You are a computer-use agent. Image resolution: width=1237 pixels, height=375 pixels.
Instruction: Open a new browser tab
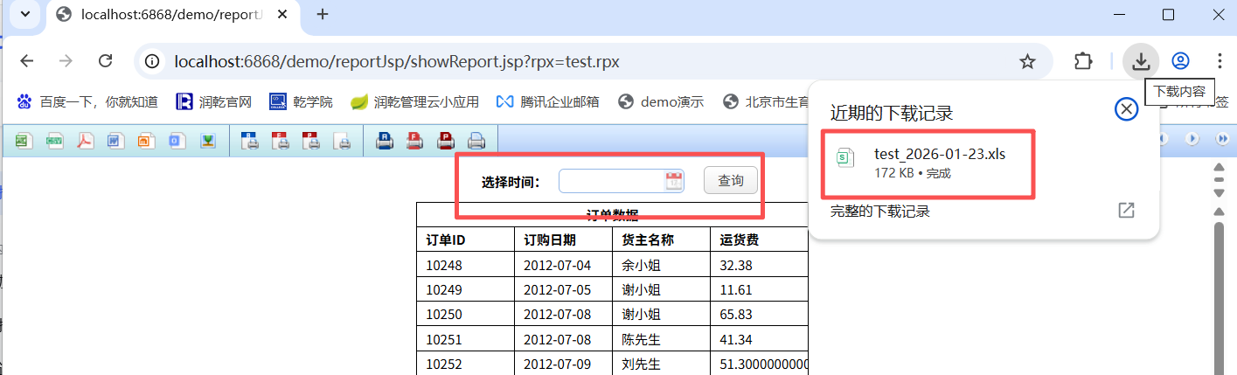(323, 15)
